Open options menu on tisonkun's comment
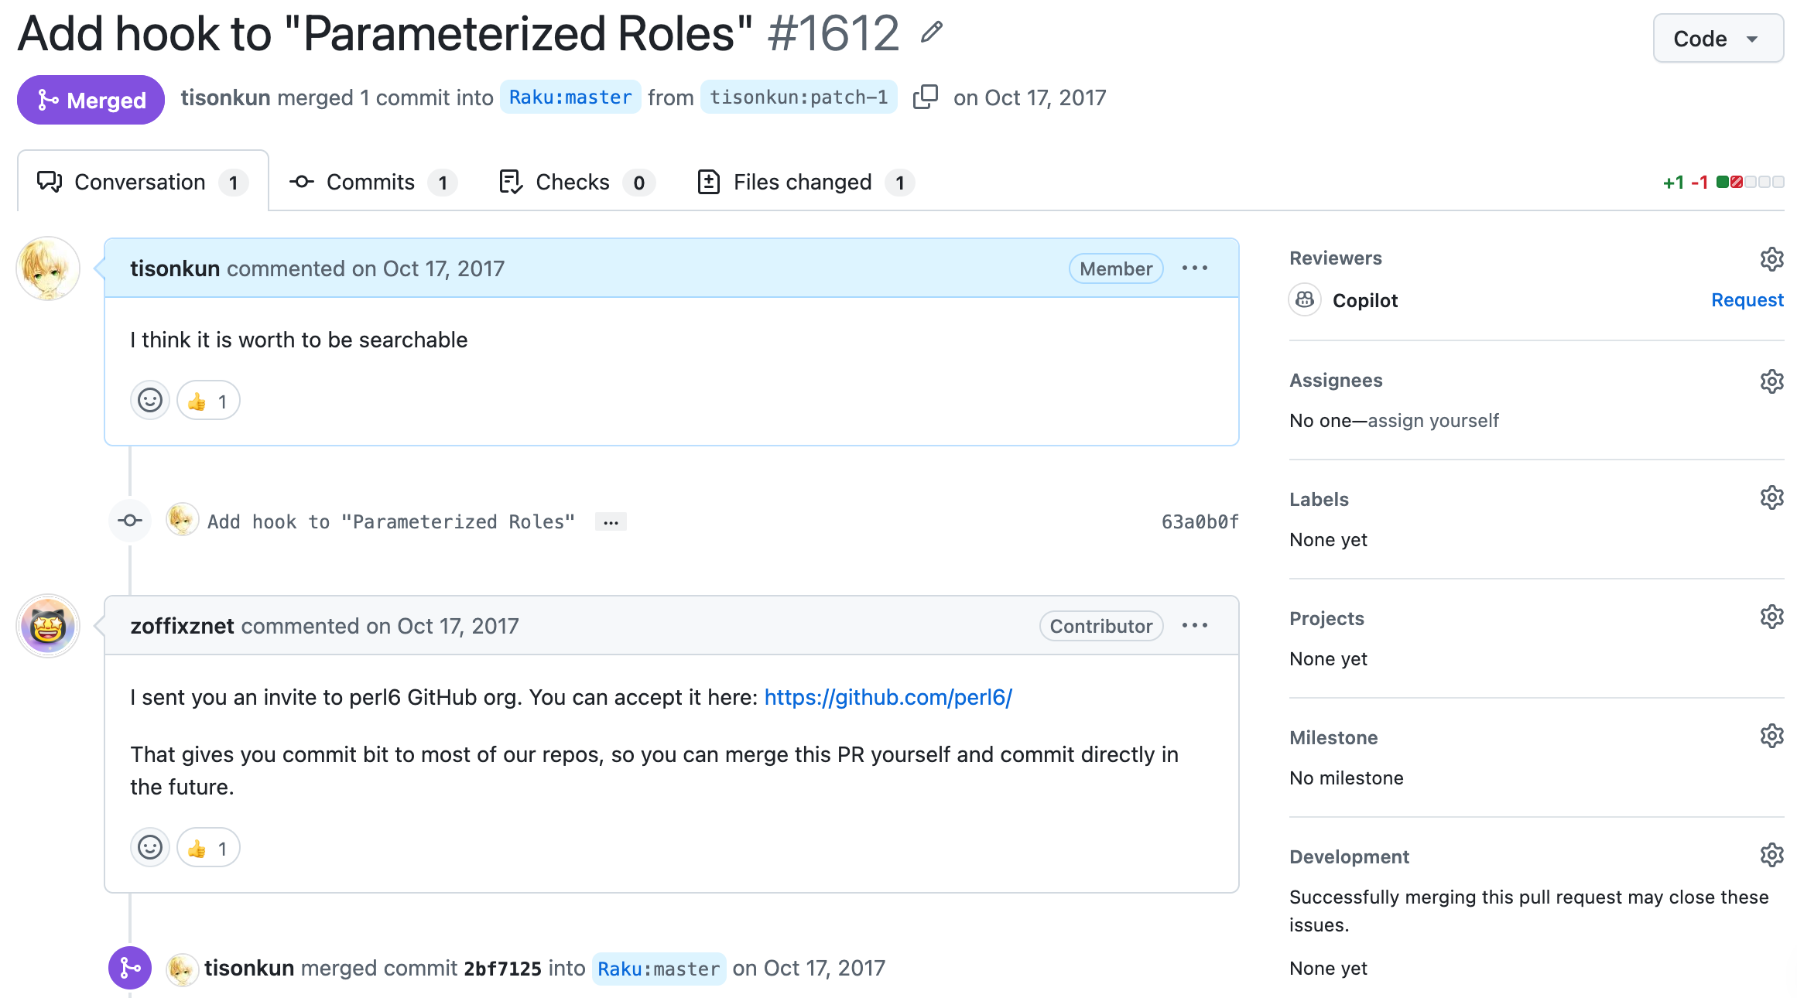This screenshot has height=998, width=1797. pos(1195,268)
